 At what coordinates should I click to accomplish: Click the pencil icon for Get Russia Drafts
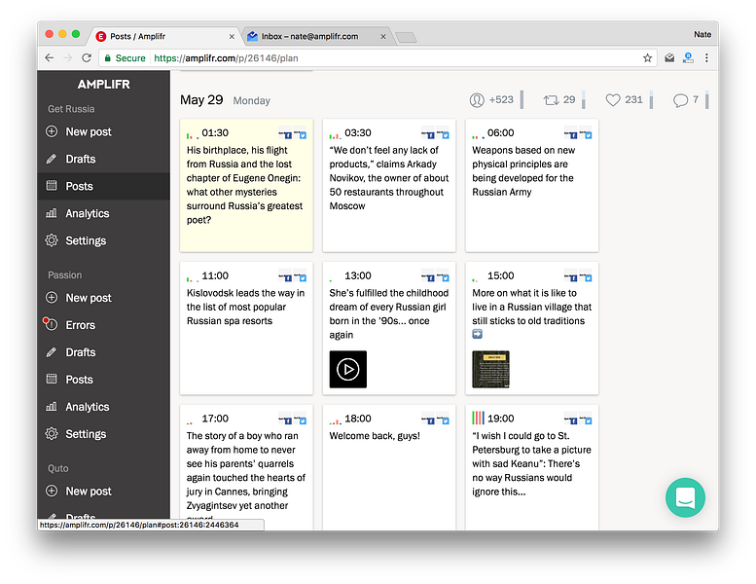[x=52, y=159]
